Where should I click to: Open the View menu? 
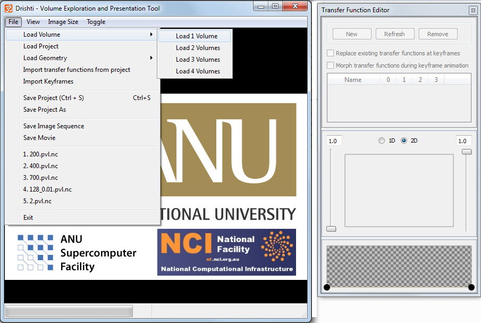(33, 22)
